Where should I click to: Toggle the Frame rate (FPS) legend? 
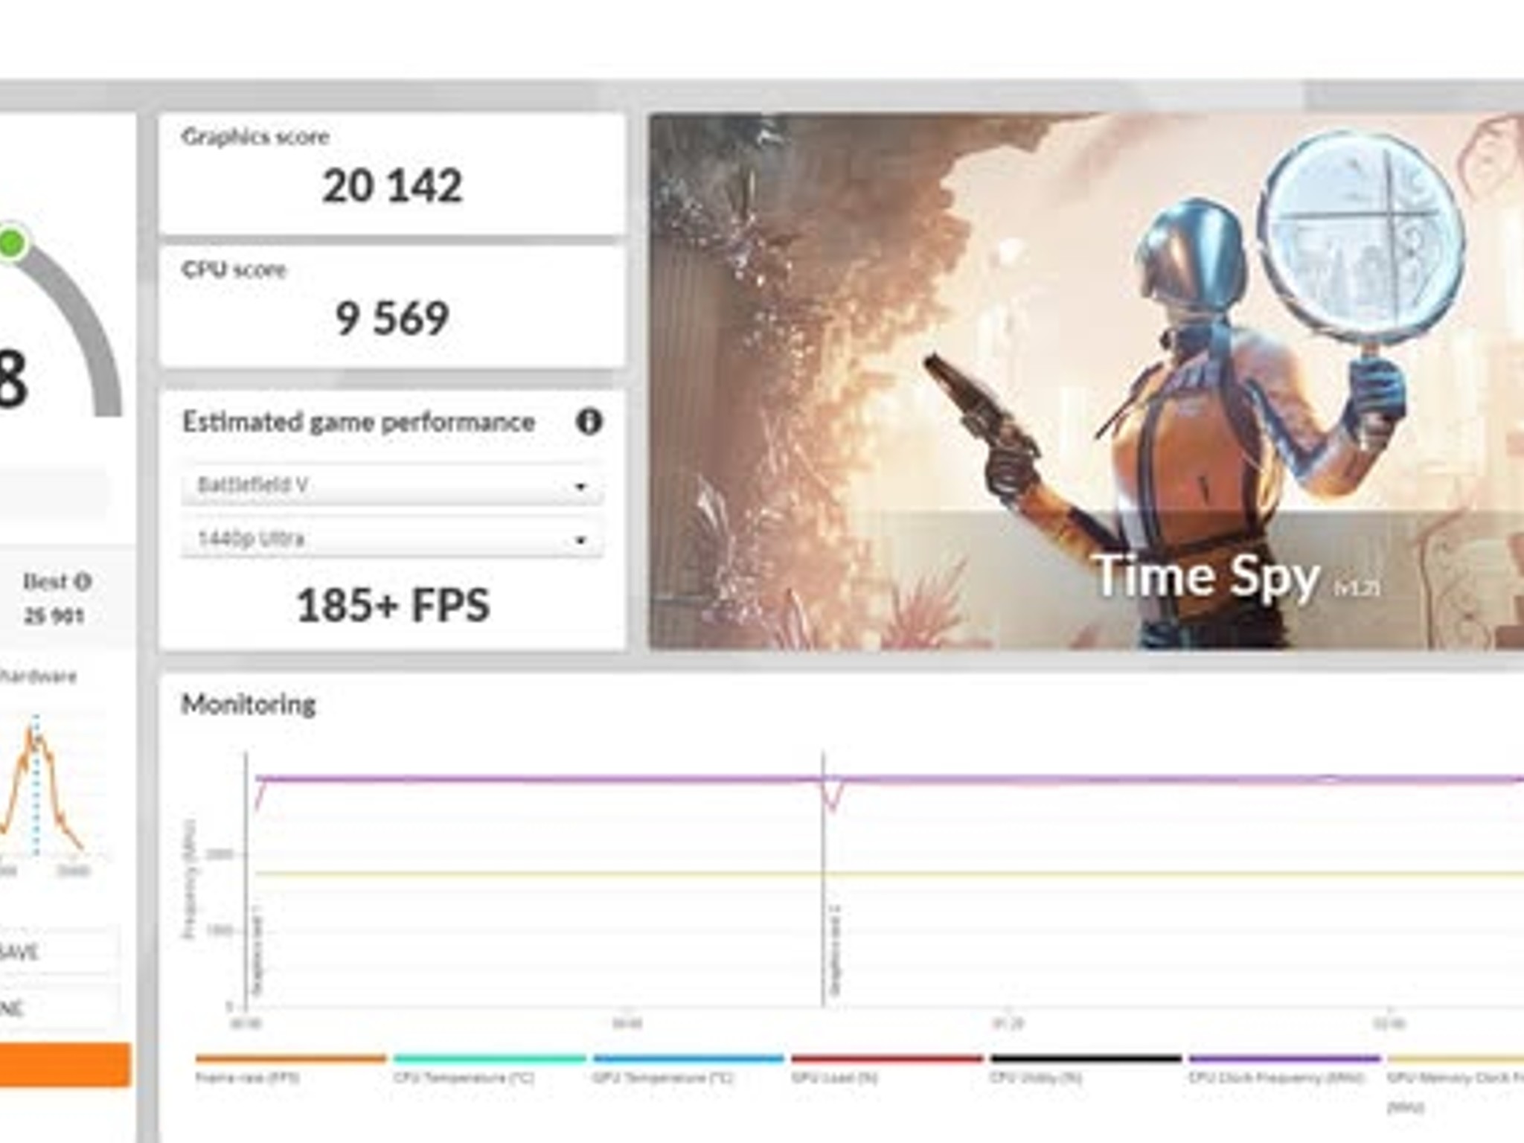tap(290, 1069)
